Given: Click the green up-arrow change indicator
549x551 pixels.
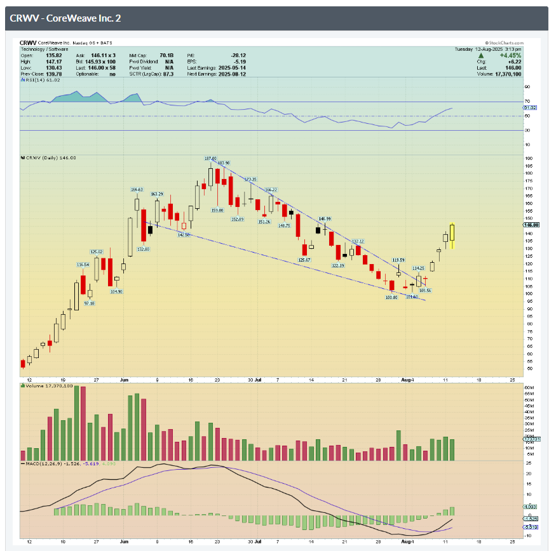Looking at the screenshot, I should pyautogui.click(x=480, y=55).
